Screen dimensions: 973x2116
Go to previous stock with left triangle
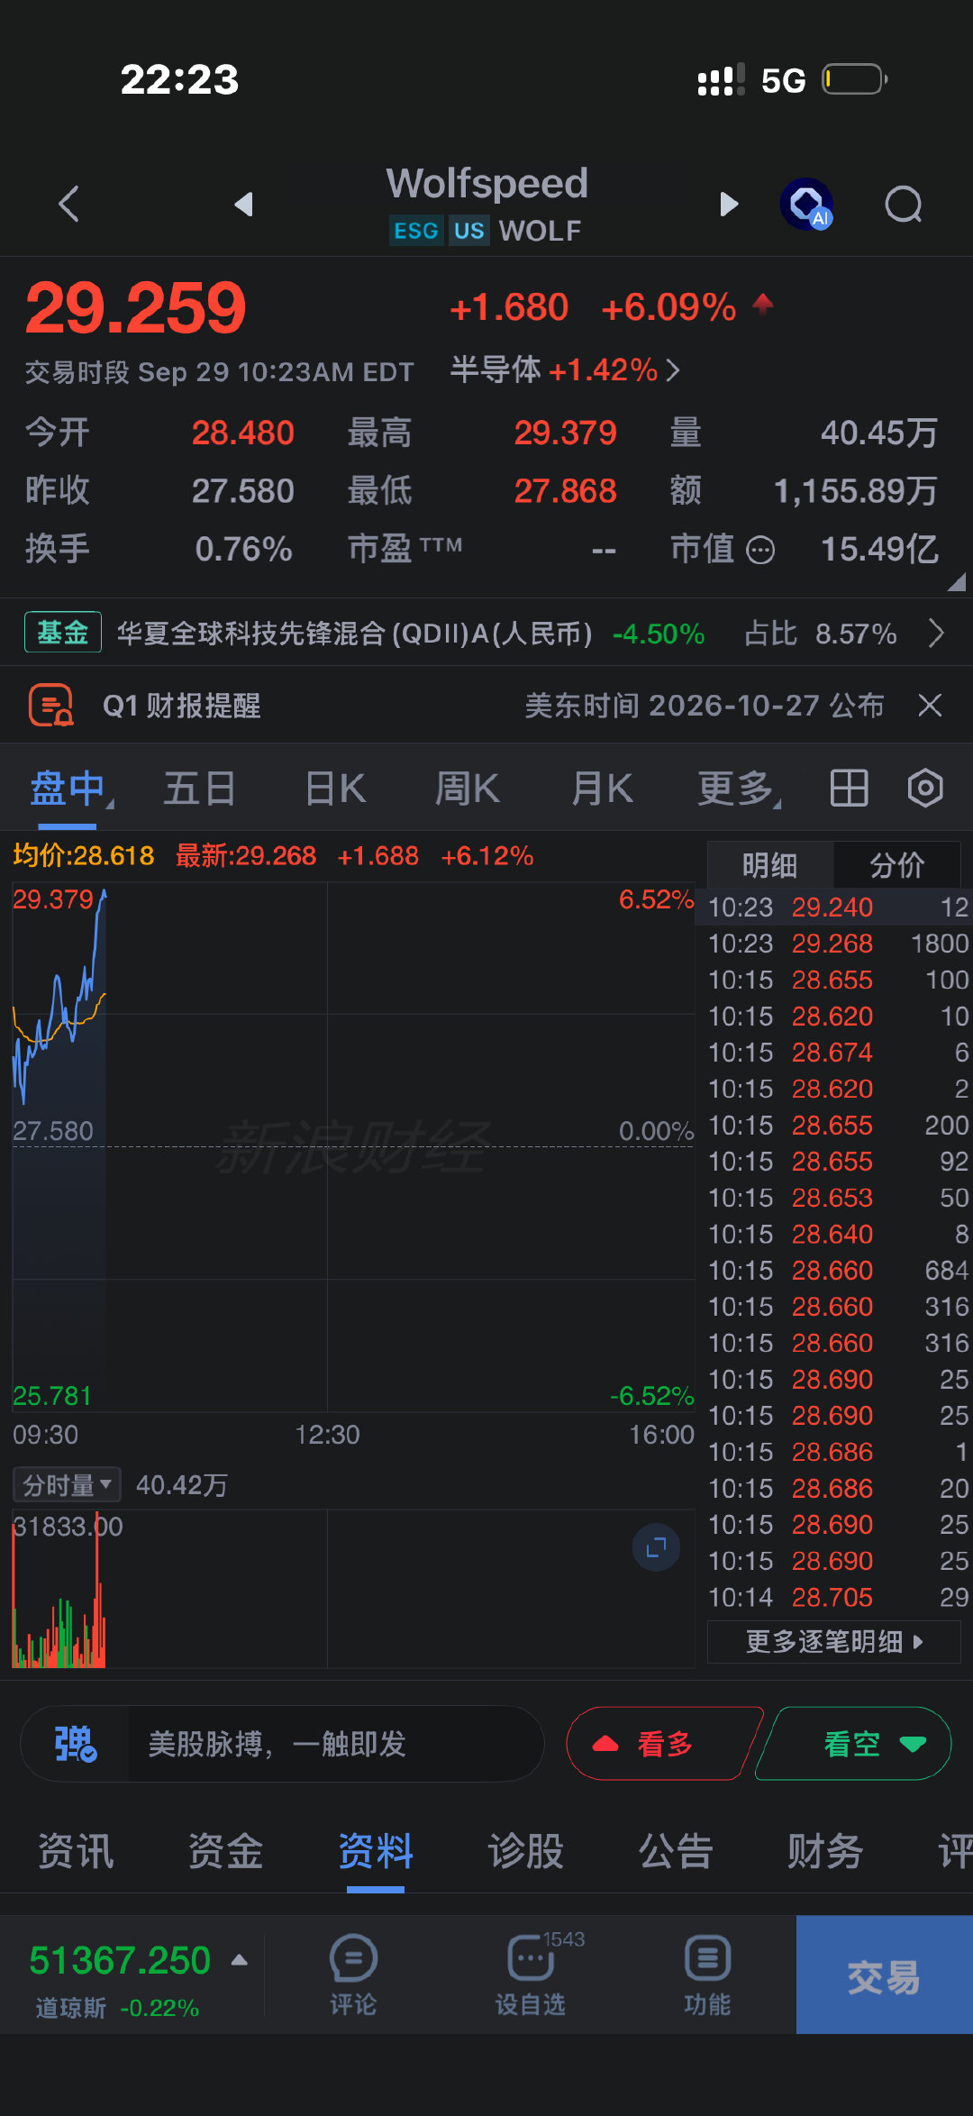tap(243, 204)
